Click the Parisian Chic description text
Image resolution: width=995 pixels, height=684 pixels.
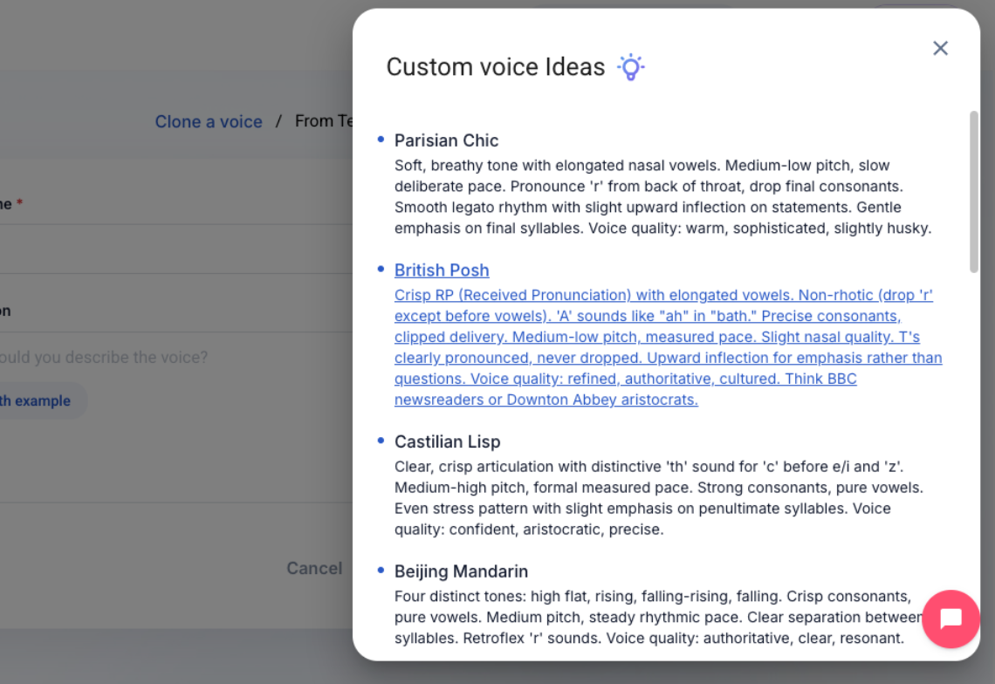[663, 196]
